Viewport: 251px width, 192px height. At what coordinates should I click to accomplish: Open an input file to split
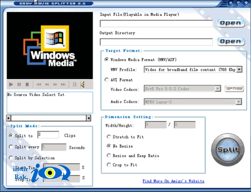click(x=231, y=23)
